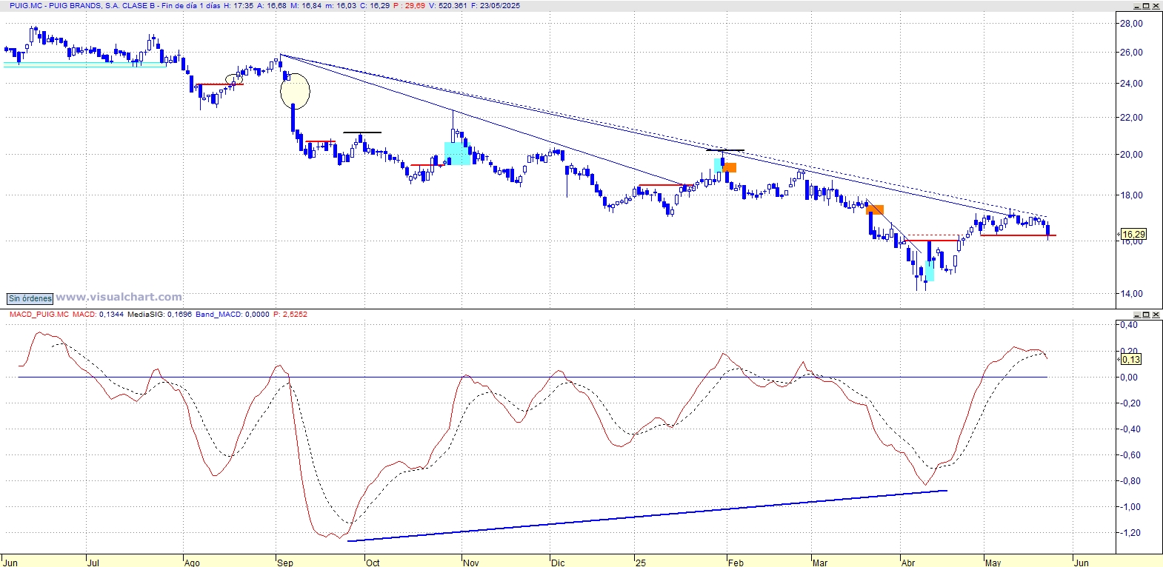The image size is (1163, 567).
Task: Click the -0,20 MACD axis label
Action: coord(1129,403)
